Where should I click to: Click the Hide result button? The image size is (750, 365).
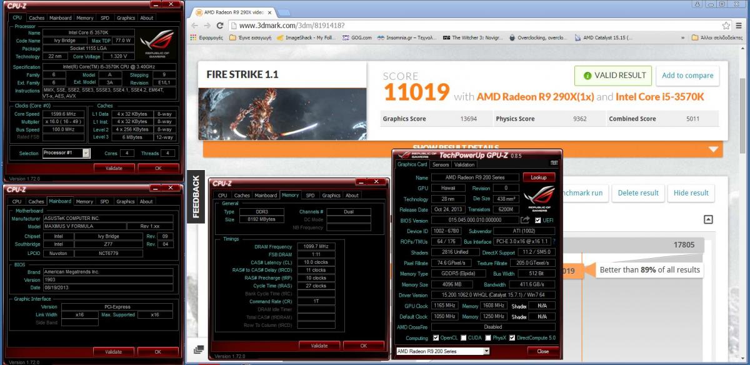pyautogui.click(x=691, y=192)
